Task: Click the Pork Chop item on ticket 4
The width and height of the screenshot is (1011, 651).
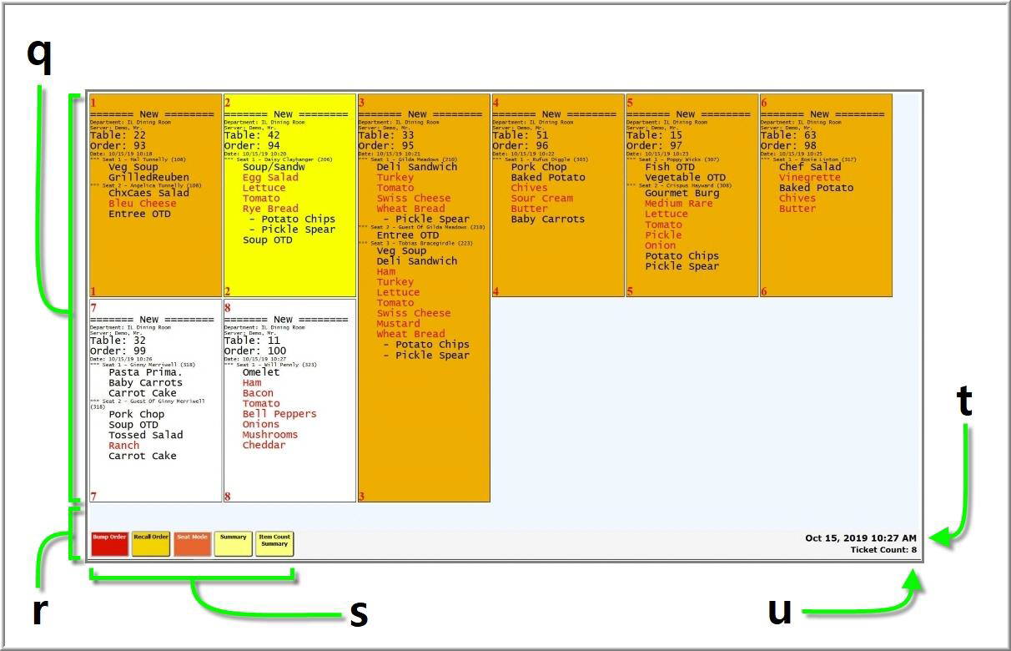Action: pyautogui.click(x=538, y=167)
